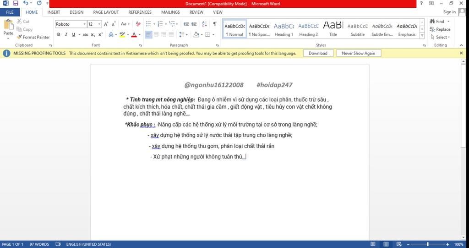
Task: Open the FILE tab
Action: 10,12
